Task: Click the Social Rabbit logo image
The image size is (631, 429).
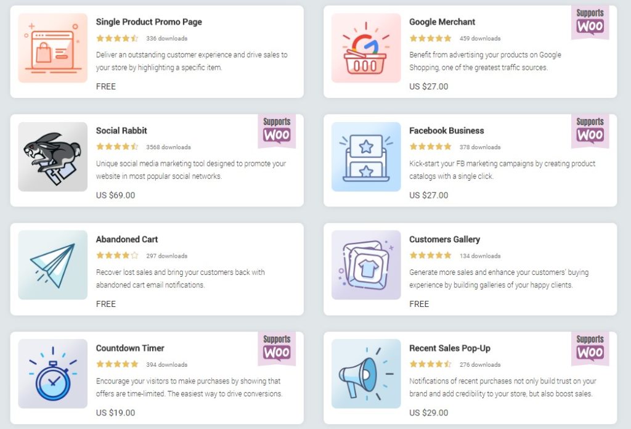Action: tap(52, 157)
